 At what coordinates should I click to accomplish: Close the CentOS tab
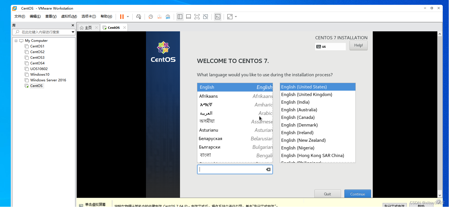124,27
